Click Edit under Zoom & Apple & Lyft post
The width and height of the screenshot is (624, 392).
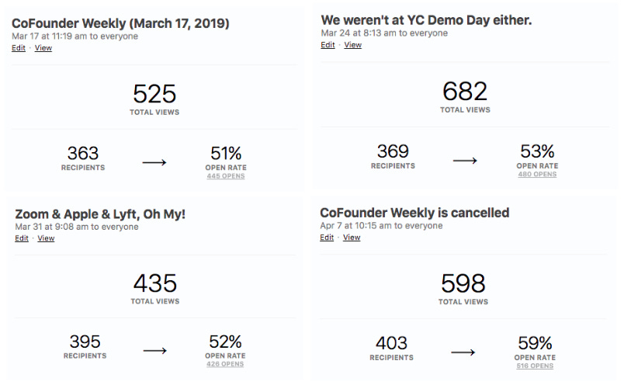pos(22,238)
